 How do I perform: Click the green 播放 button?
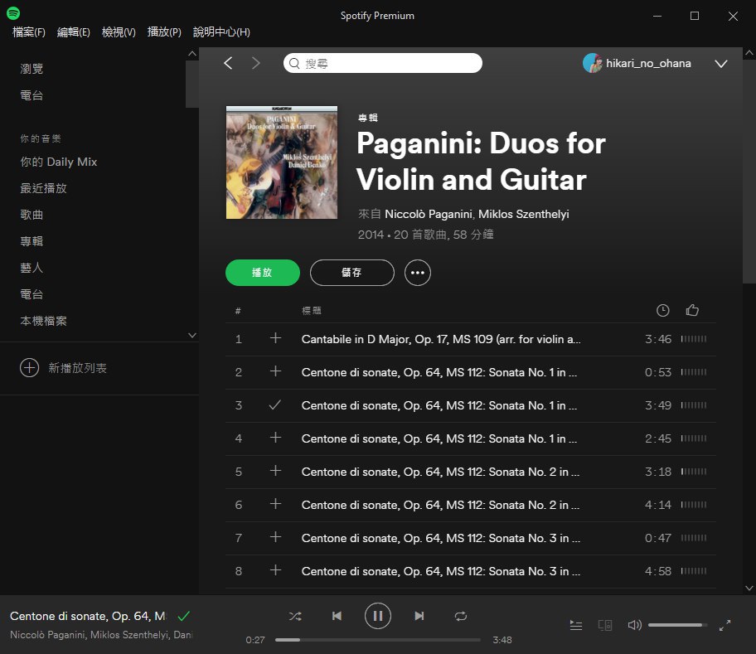pos(263,272)
